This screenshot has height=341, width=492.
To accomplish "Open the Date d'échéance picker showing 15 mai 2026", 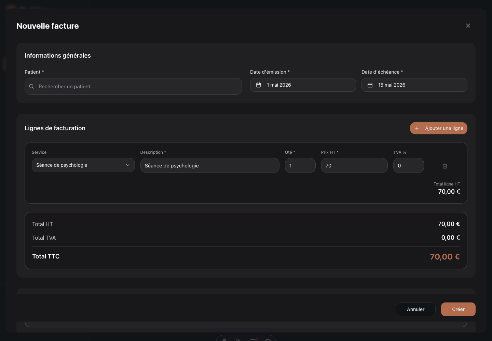I will tap(414, 85).
